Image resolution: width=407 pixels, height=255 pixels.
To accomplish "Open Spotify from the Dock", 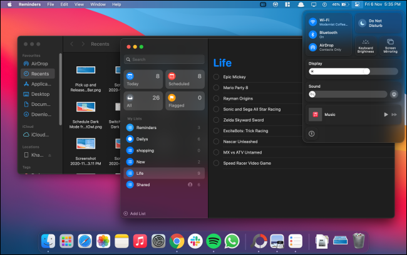I will click(213, 241).
